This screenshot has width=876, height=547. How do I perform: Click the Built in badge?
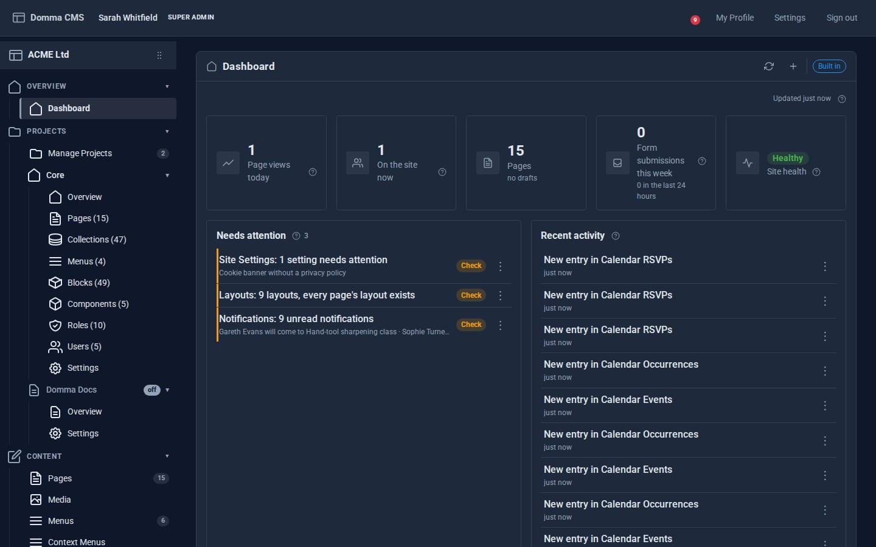click(829, 66)
